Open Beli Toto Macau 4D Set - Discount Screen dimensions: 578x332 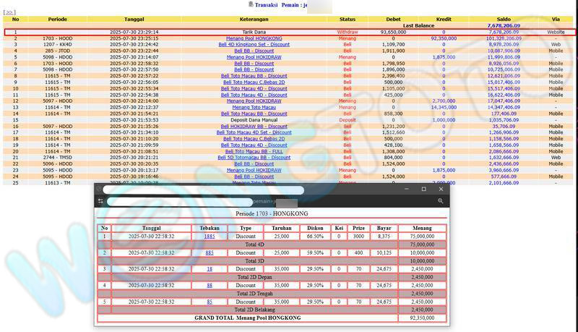[254, 132]
